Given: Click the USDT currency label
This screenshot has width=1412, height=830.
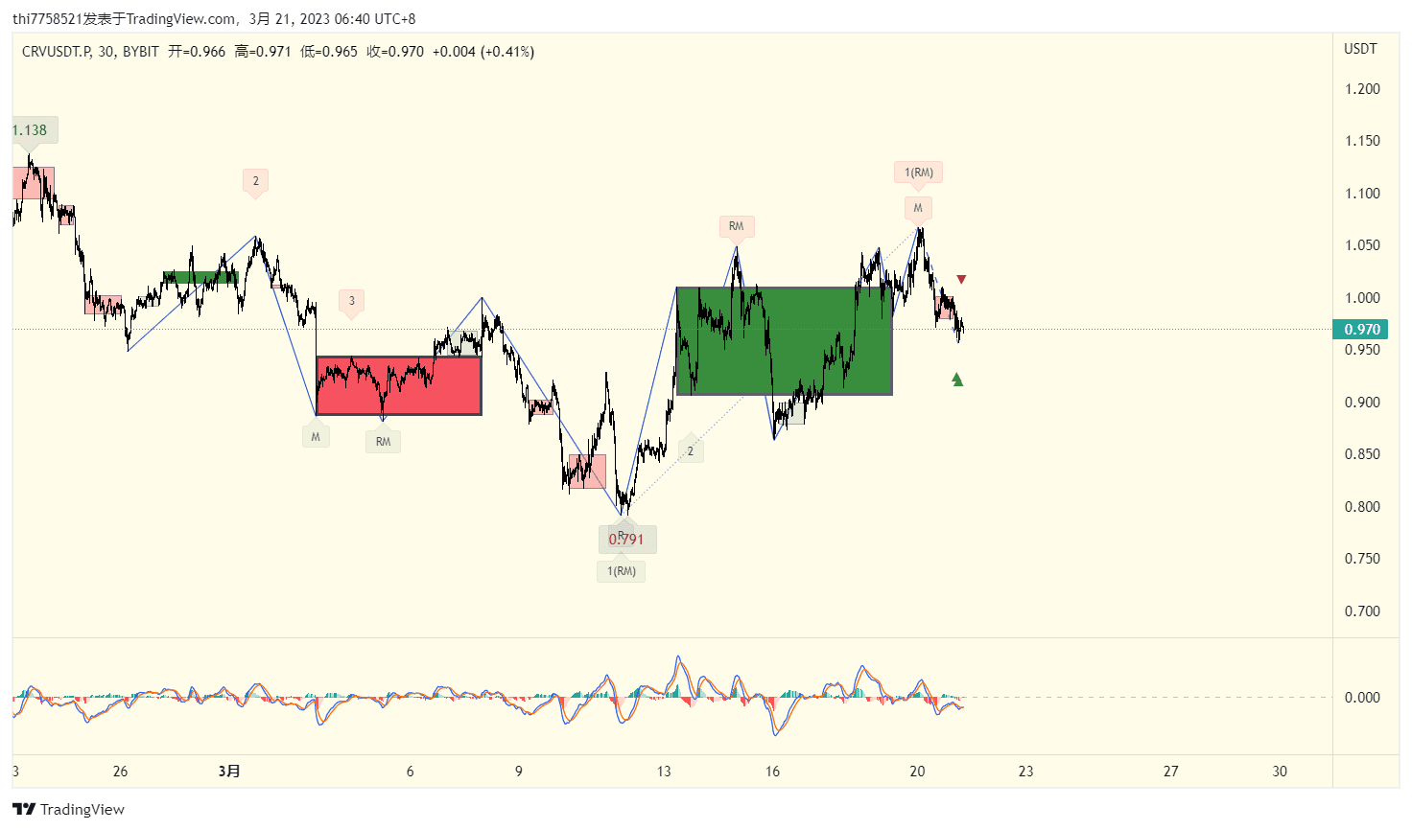Looking at the screenshot, I should click(x=1360, y=49).
